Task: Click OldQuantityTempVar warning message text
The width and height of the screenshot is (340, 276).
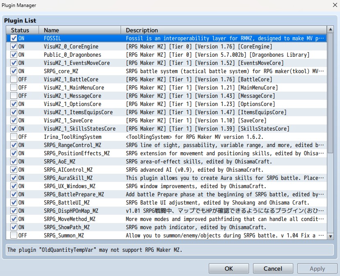Action: (95, 250)
